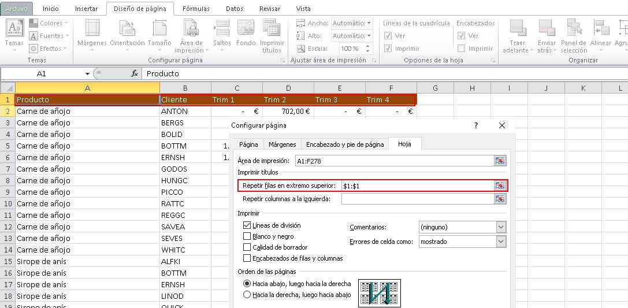Click the Área de impresión icon
The width and height of the screenshot is (628, 308).
click(191, 35)
